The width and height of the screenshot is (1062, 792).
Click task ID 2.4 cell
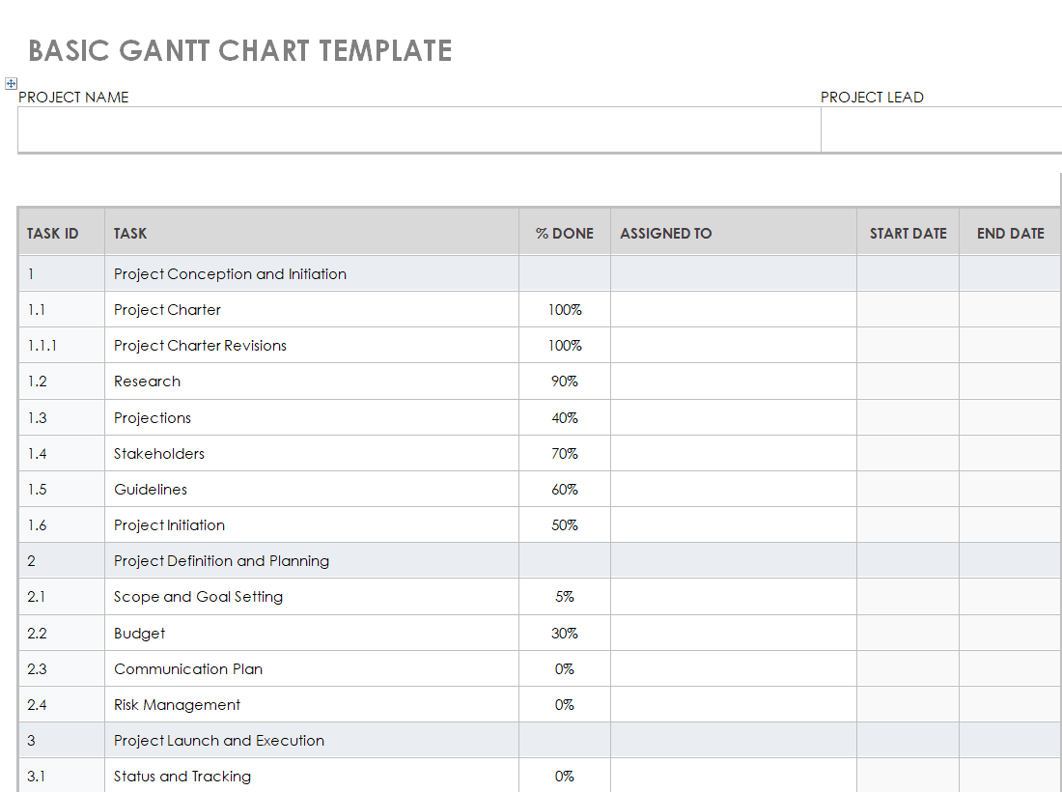pyautogui.click(x=62, y=705)
